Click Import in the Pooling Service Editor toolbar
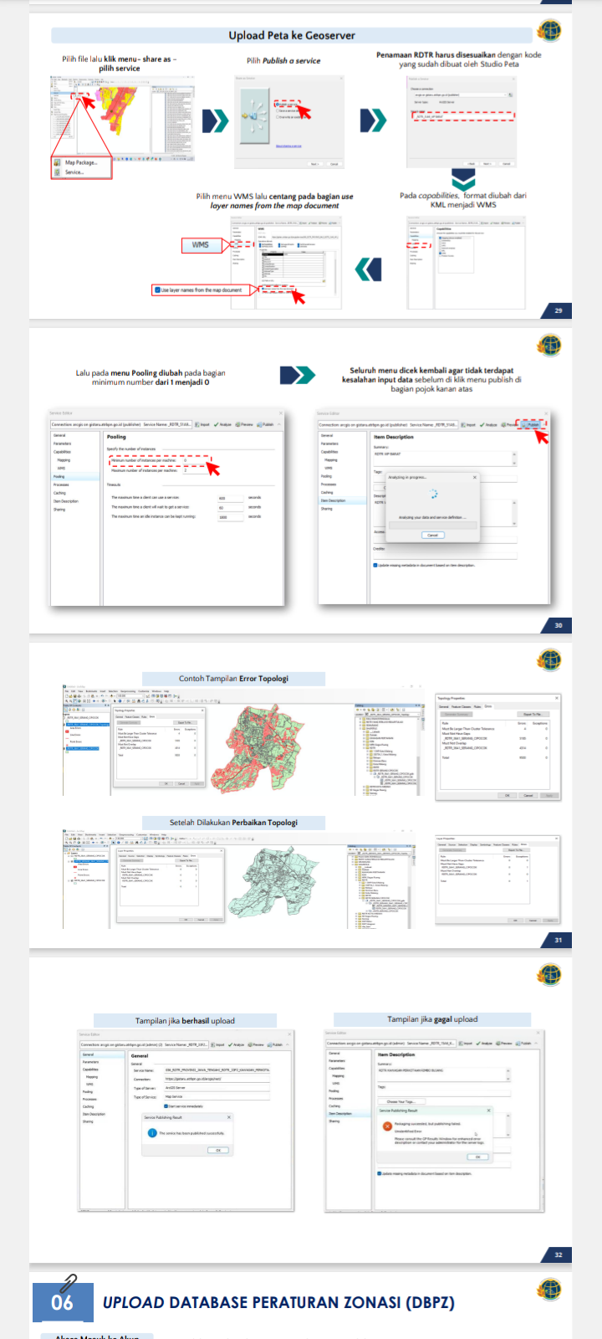 pos(203,424)
